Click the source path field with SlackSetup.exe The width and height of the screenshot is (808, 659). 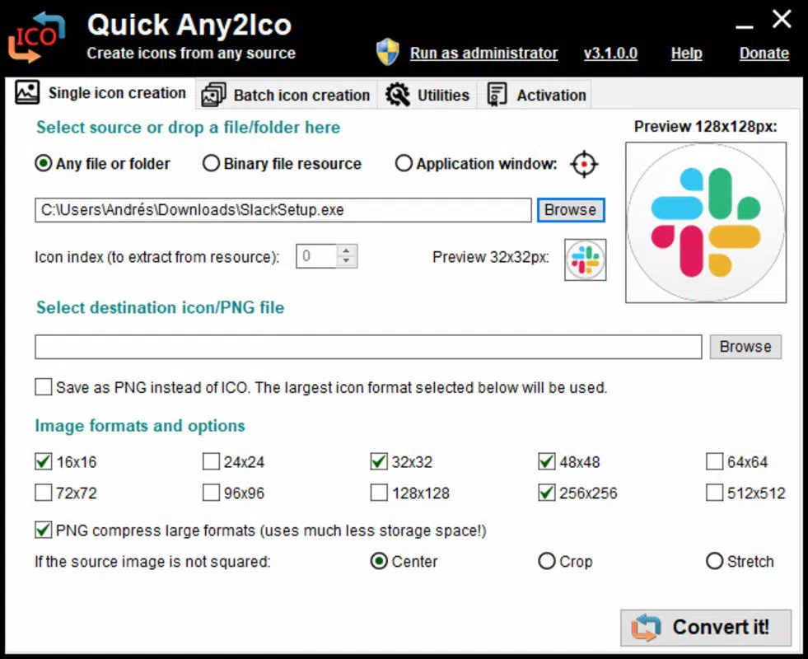pos(283,210)
